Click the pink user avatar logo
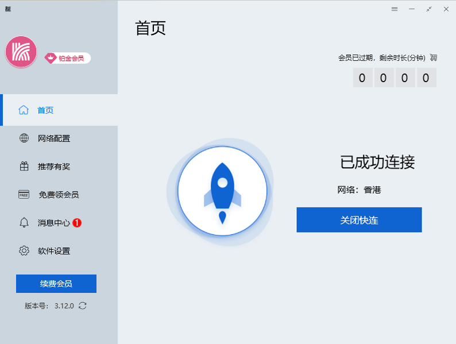Screen dimensions: 456x344 21,52
